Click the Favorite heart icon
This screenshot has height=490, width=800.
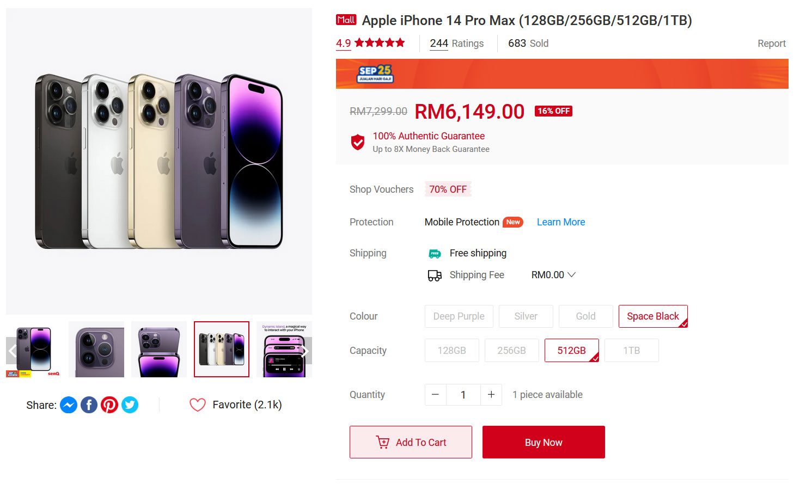tap(197, 405)
